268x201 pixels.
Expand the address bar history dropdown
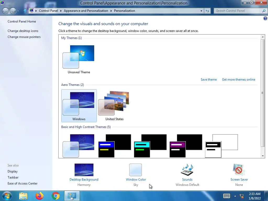[x=201, y=11]
